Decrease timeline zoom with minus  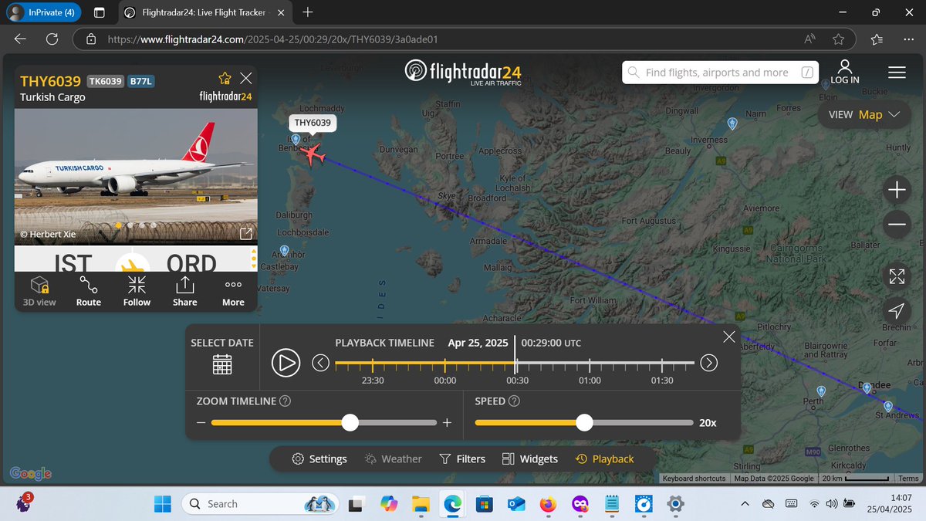201,423
